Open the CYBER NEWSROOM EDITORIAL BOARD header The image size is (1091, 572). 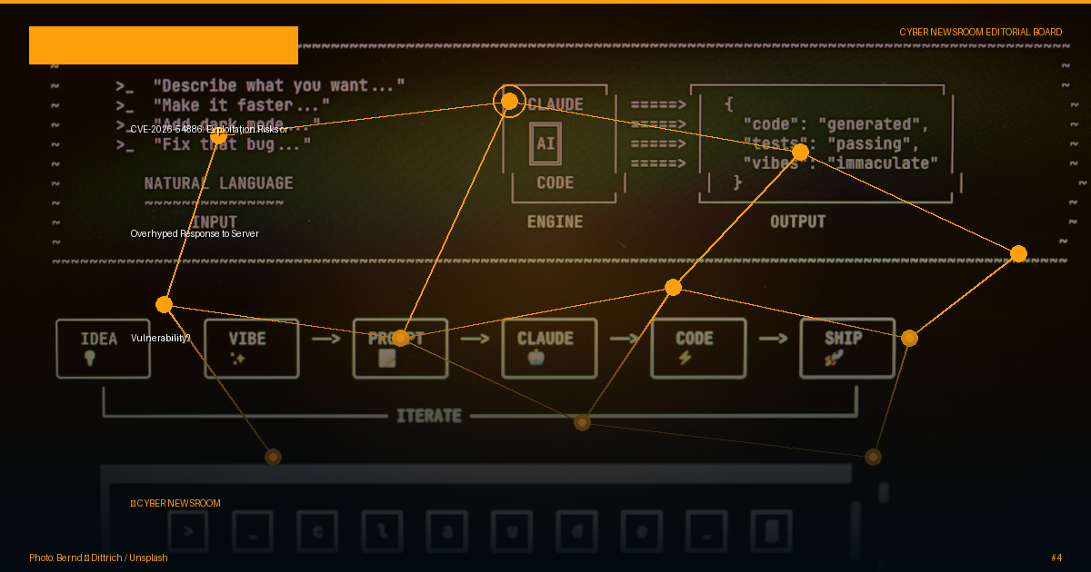pos(981,32)
